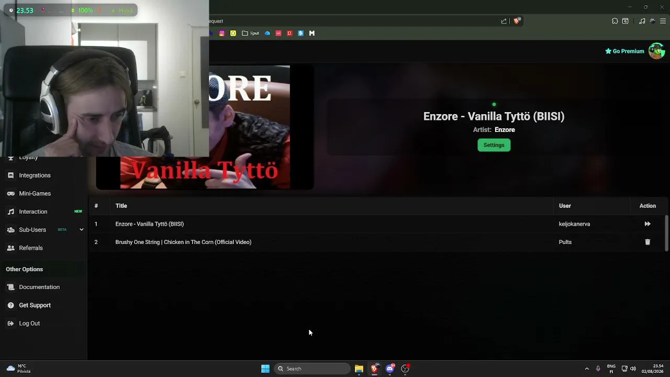This screenshot has height=377, width=670.
Task: Open the taskbar clock showing 23.54
Action: 652,369
